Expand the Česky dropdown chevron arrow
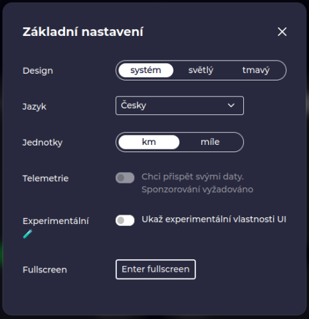The height and width of the screenshot is (319, 309). tap(231, 106)
